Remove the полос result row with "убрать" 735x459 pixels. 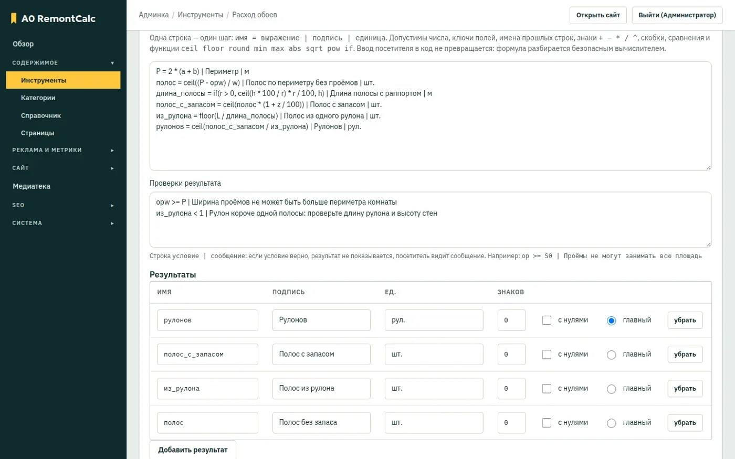[x=685, y=423]
